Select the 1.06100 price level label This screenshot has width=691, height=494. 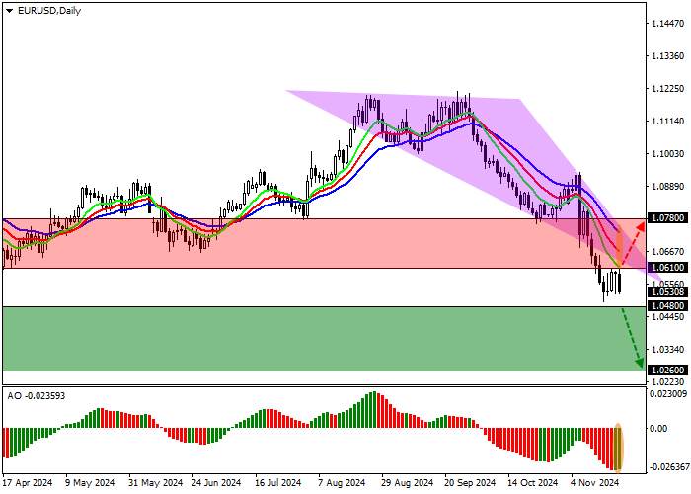click(668, 268)
